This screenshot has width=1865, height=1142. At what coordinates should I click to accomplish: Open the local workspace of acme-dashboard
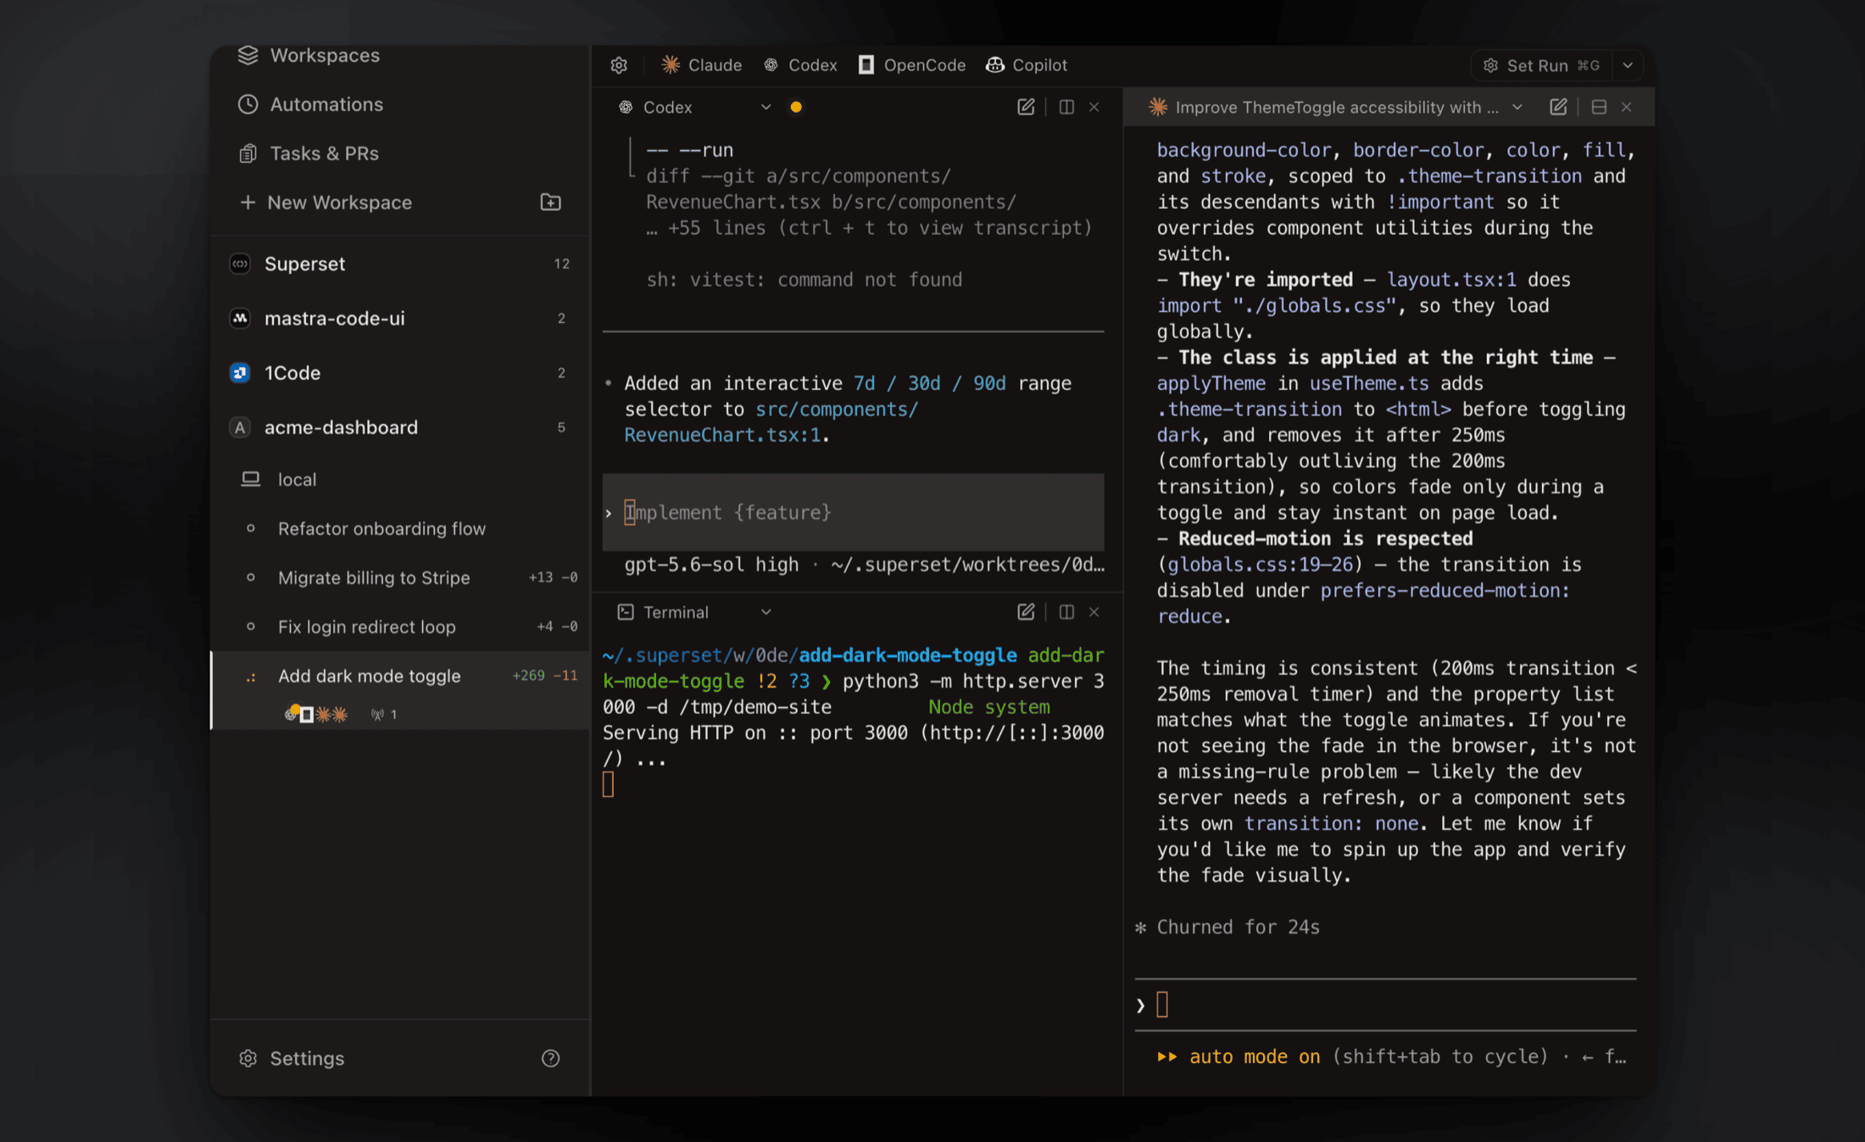tap(399, 479)
